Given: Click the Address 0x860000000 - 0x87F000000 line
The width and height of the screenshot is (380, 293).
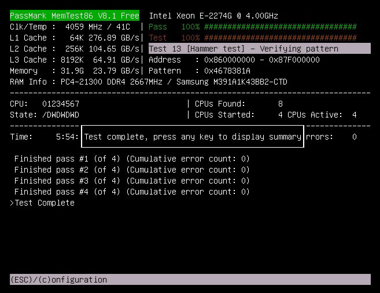Looking at the screenshot, I should pyautogui.click(x=234, y=60).
